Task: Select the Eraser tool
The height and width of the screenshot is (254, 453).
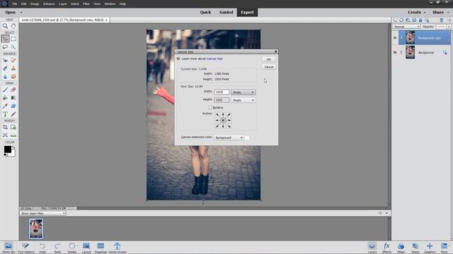Action: 13,90
